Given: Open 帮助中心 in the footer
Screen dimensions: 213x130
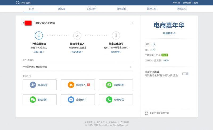Looking at the screenshot, I should click(113, 122).
